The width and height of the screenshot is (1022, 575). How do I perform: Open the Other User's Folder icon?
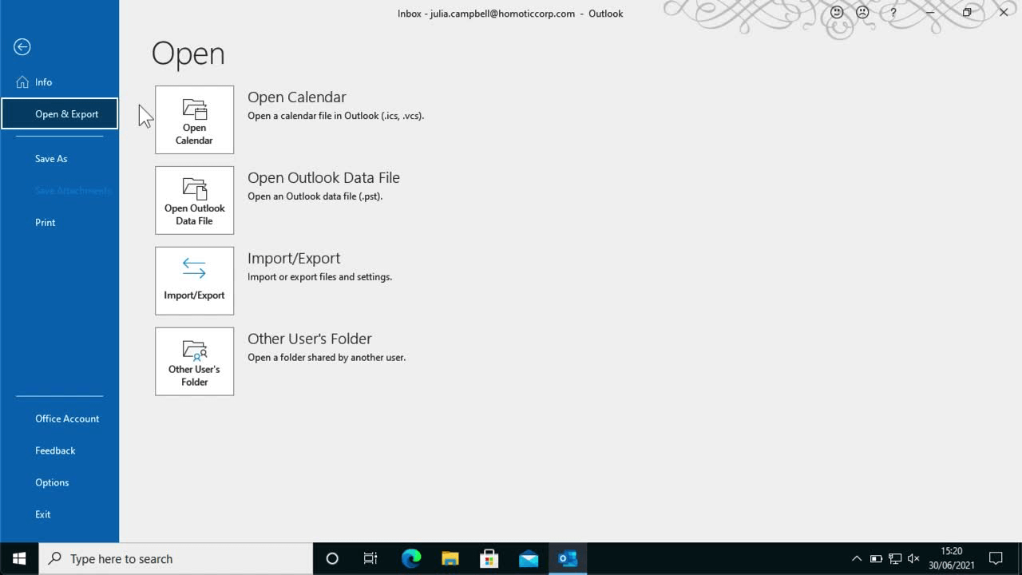(194, 361)
